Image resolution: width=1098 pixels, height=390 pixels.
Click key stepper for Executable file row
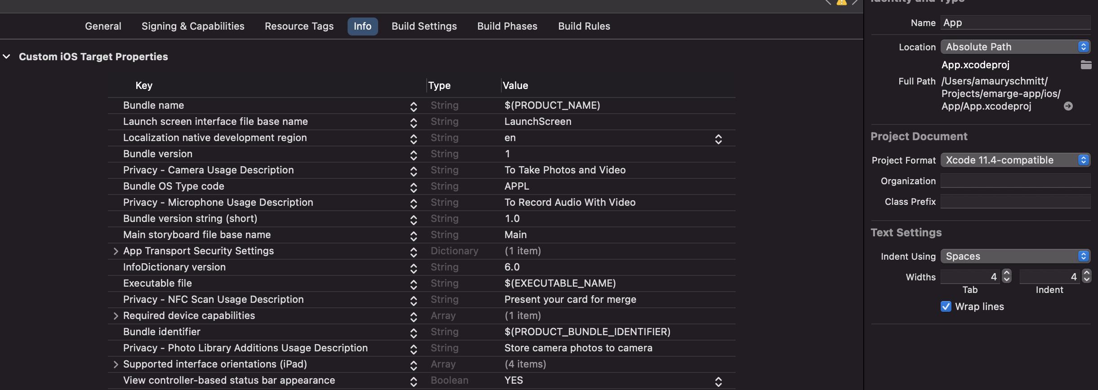coord(413,284)
